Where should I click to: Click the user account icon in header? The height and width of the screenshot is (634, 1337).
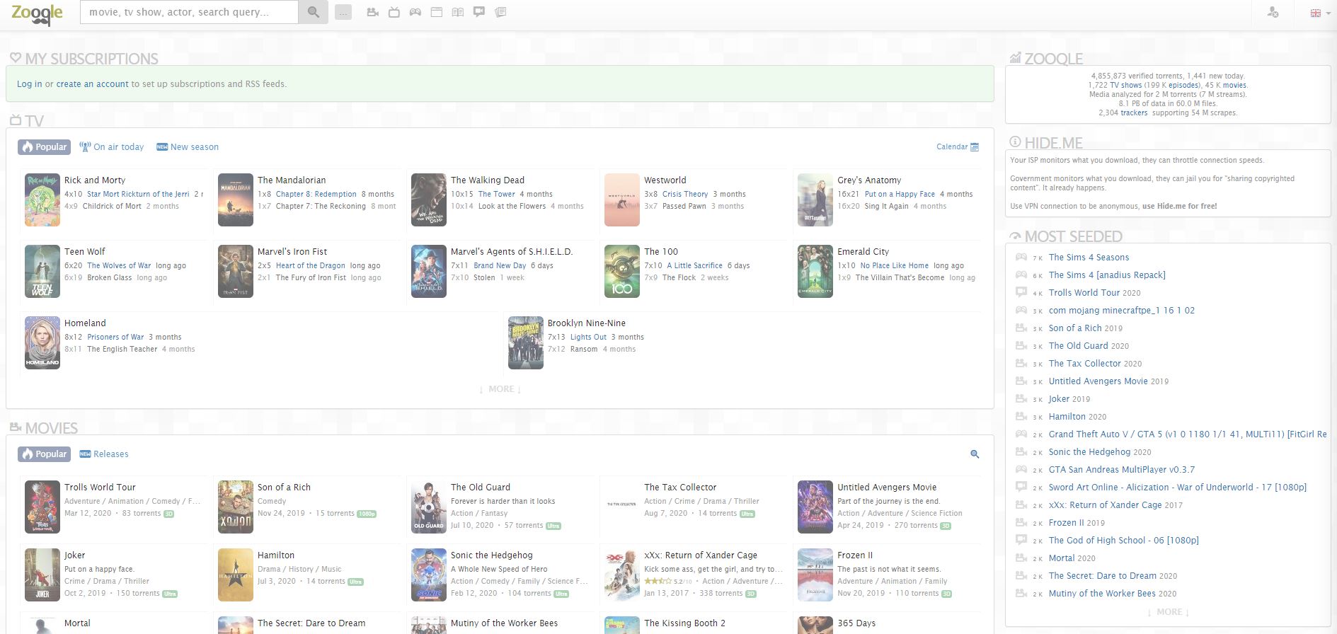click(x=1273, y=13)
